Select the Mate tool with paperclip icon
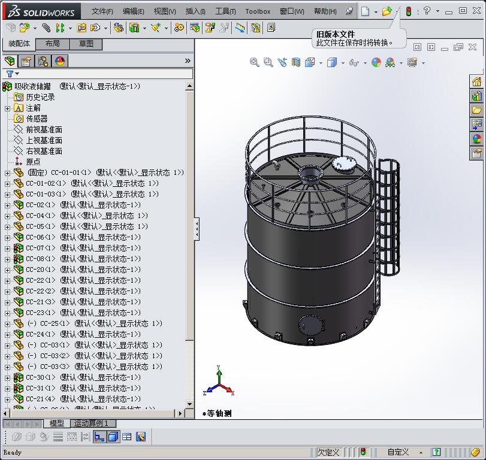This screenshot has height=460, width=486. click(46, 28)
